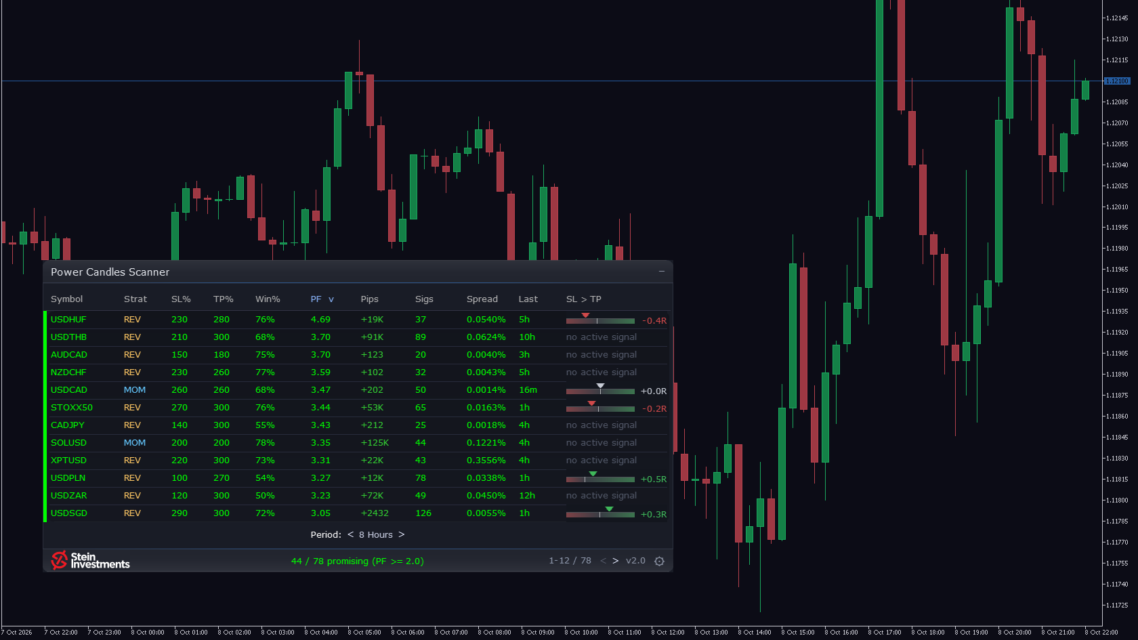The image size is (1138, 640).
Task: Click the 8 Oct 20:00 time axis label
Action: [x=1015, y=633]
